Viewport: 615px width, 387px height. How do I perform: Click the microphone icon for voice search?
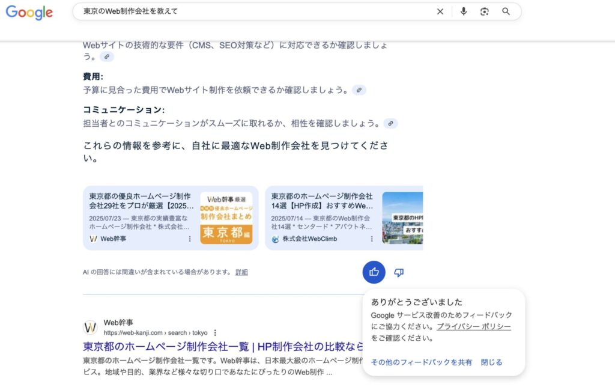463,11
